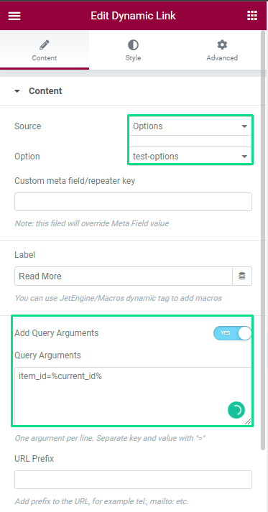Click the resize handle of Query Arguments textarea
Image resolution: width=268 pixels, height=512 pixels.
click(248, 422)
